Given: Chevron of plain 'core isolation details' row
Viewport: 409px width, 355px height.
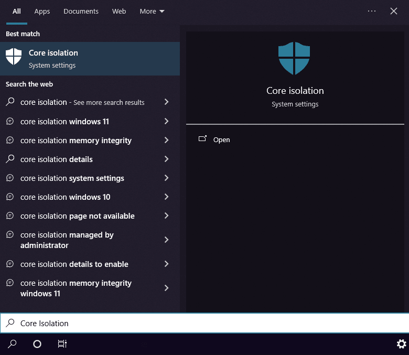Looking at the screenshot, I should 166,159.
